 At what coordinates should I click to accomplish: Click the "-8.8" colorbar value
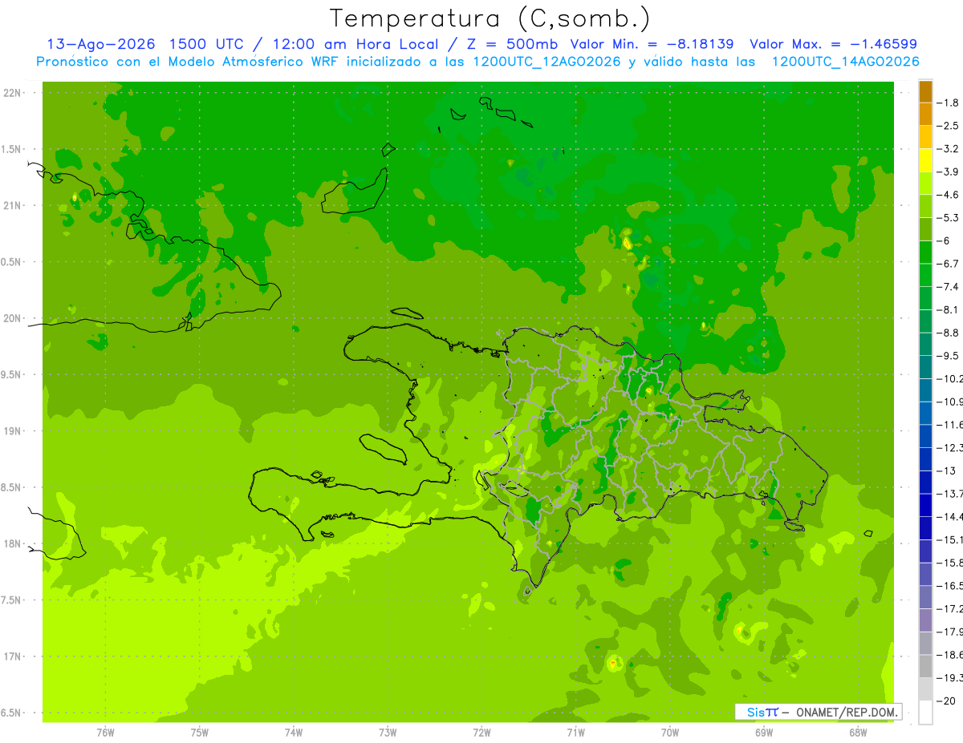pyautogui.click(x=948, y=333)
